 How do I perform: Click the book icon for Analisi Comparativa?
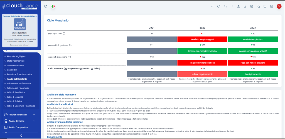[x=6, y=127]
